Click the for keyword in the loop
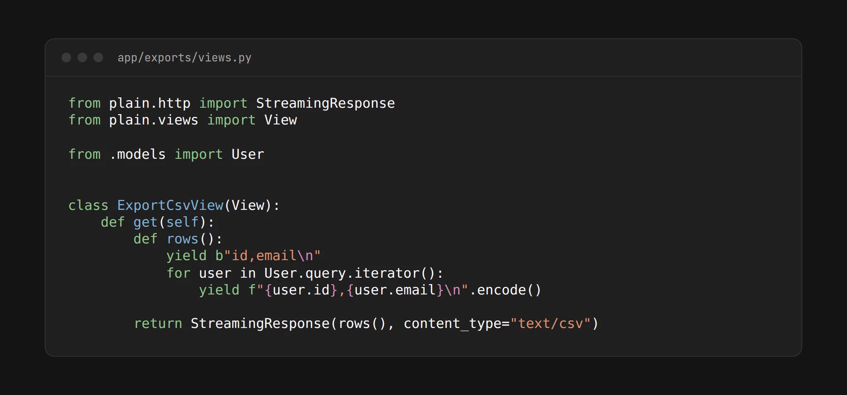This screenshot has width=847, height=395. pos(179,273)
